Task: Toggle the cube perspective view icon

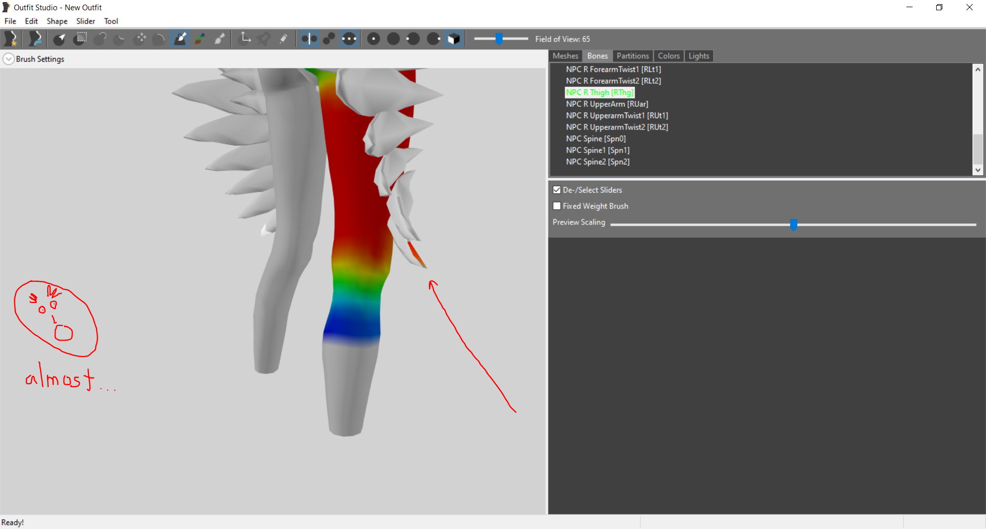Action: coord(453,39)
